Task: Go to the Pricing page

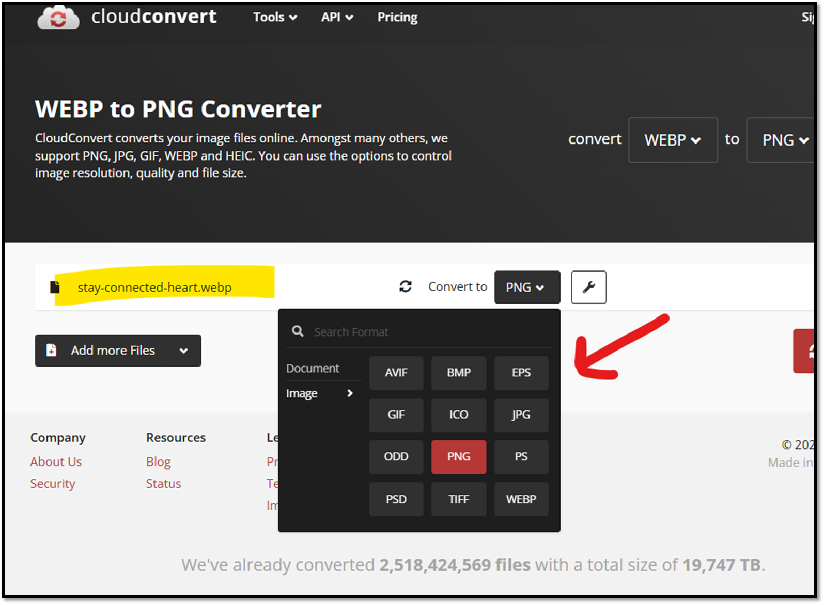Action: tap(397, 17)
